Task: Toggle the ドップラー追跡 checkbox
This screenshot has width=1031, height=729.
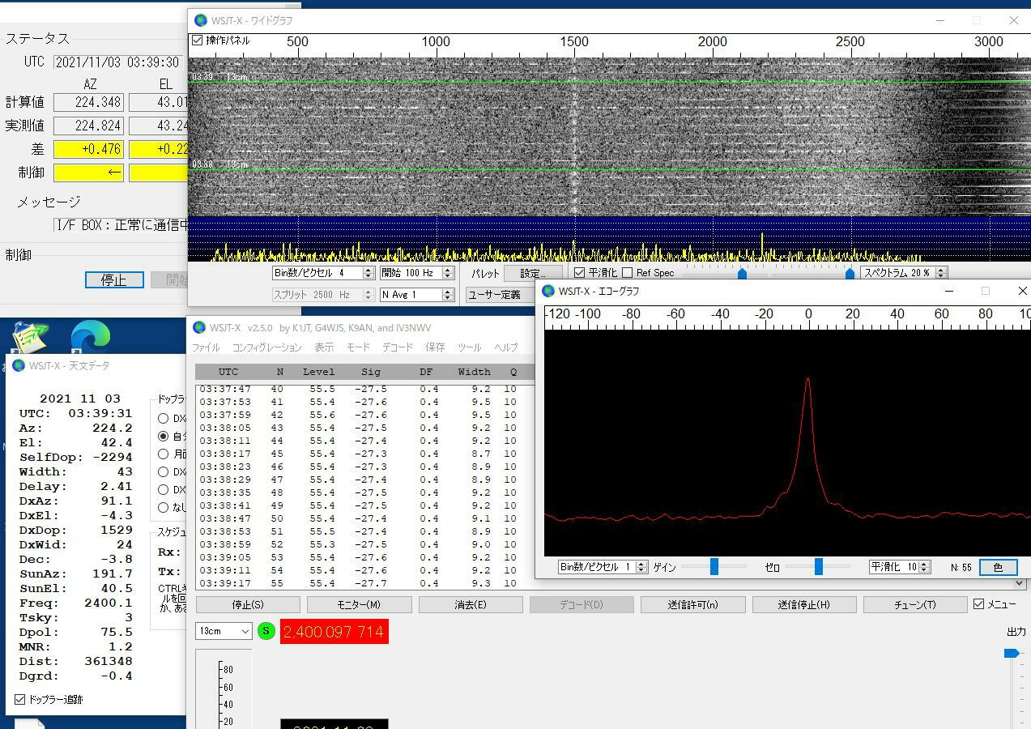Action: coord(20,700)
